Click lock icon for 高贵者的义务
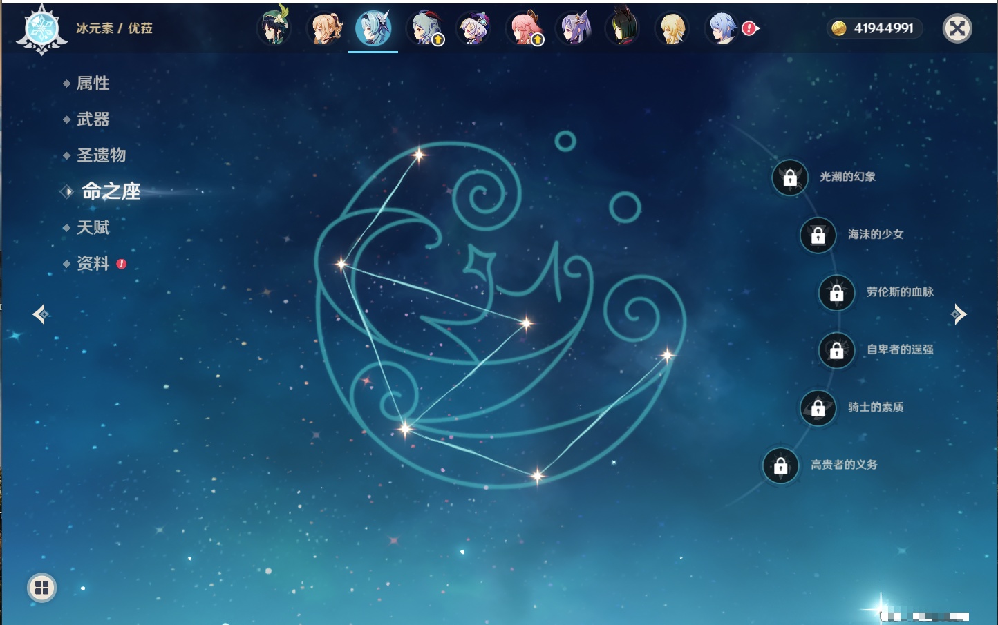Screen dimensions: 998x625 (781, 465)
